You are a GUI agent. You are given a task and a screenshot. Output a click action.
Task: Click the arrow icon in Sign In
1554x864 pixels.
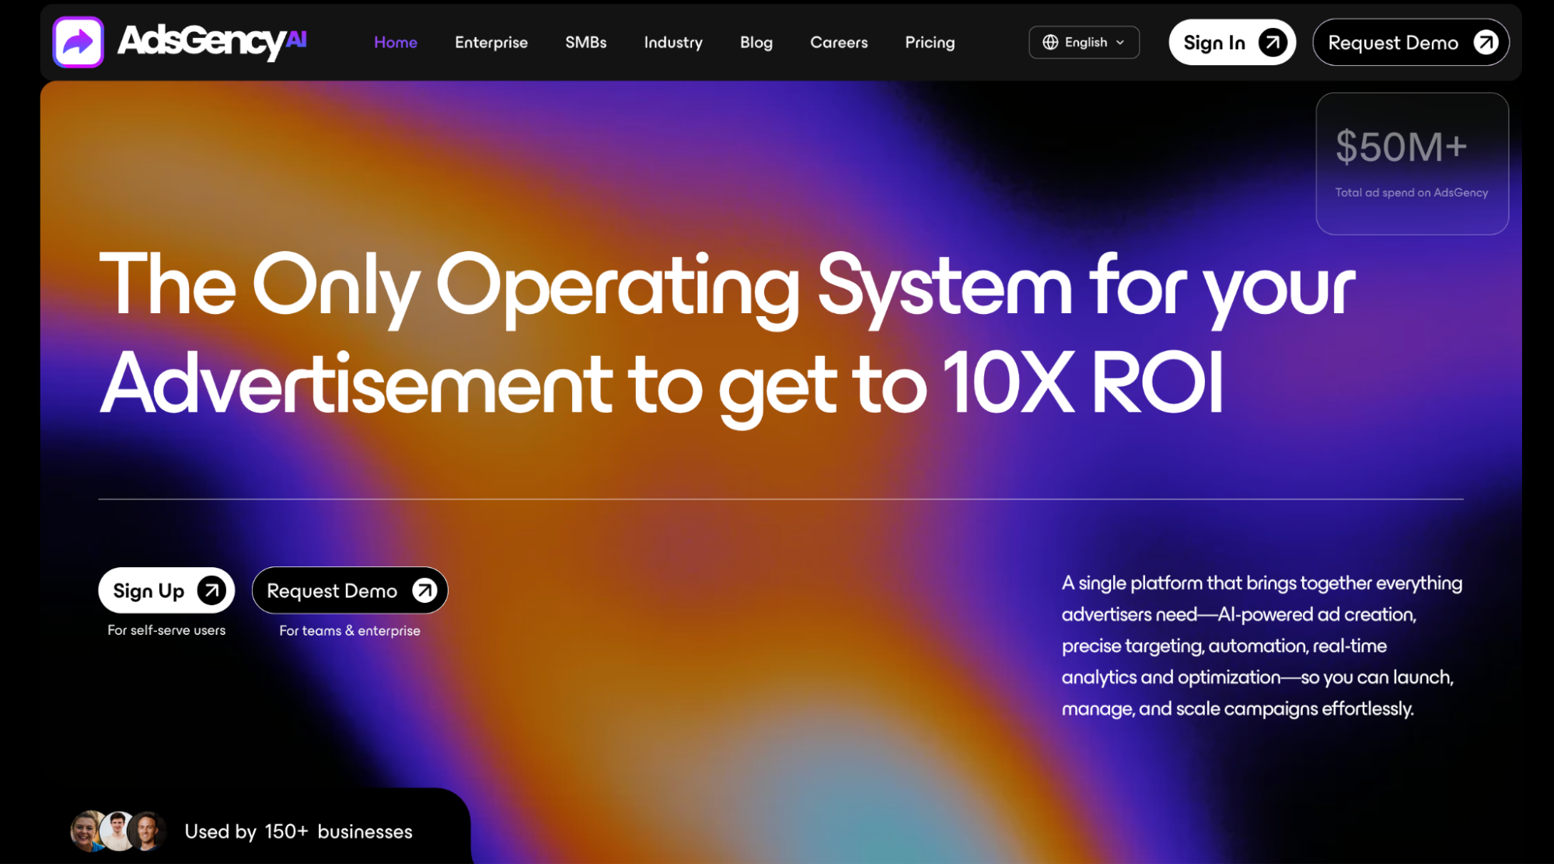click(x=1273, y=42)
